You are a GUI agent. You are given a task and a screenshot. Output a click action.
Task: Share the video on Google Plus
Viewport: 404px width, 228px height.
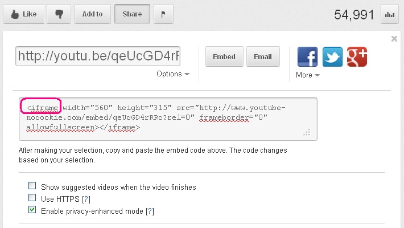[x=357, y=57]
